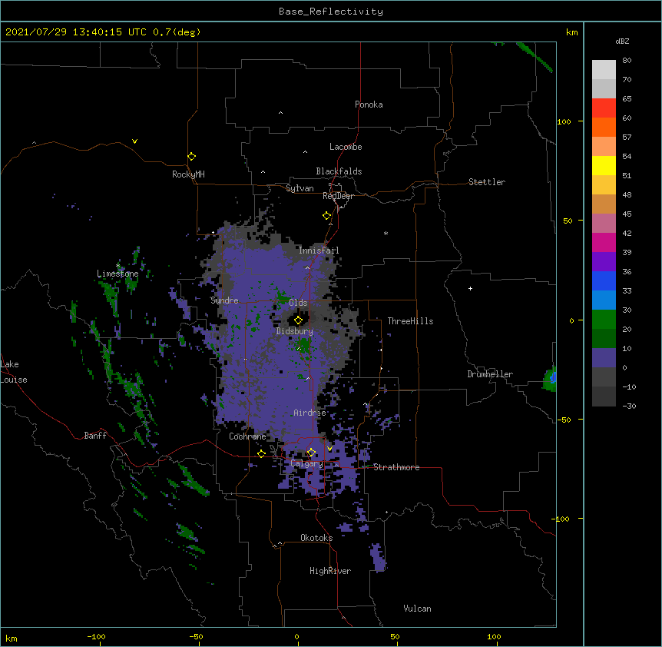Click the Banff label
The height and width of the screenshot is (647, 662).
[x=95, y=436]
